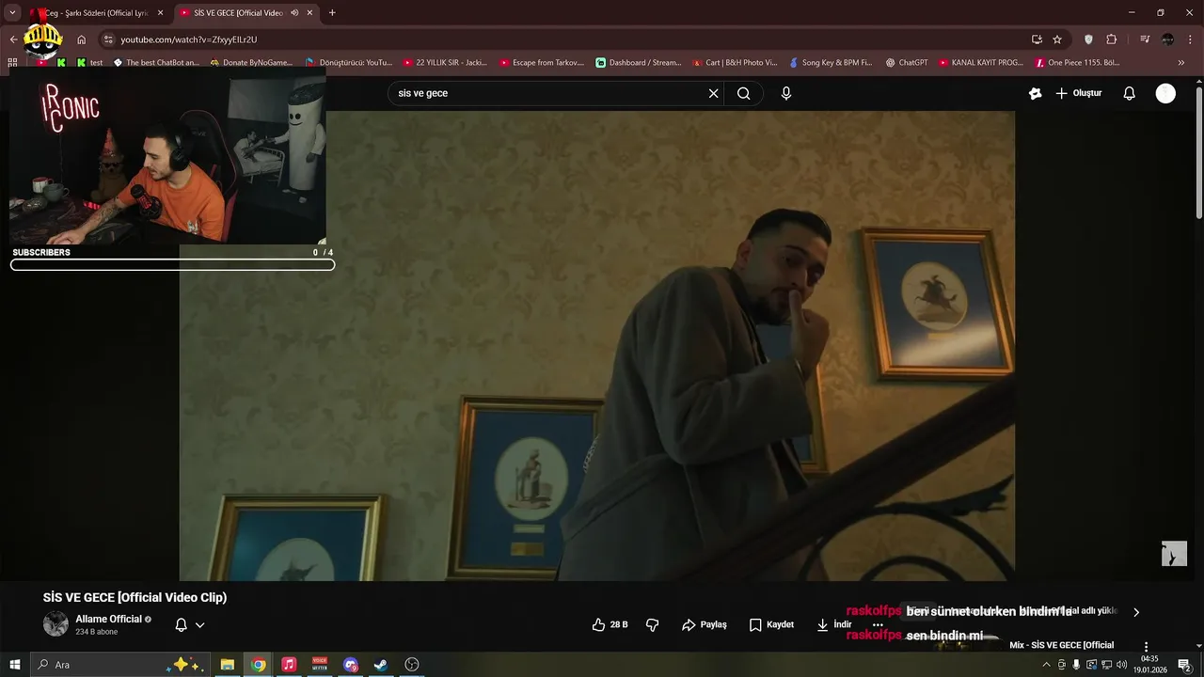Viewport: 1204px width, 677px height.
Task: Bookmark this page with the star
Action: 1057,39
